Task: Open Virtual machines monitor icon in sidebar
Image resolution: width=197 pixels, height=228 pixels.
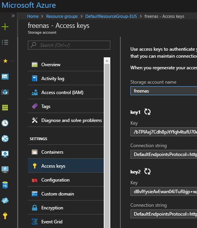Action: (x=5, y=154)
